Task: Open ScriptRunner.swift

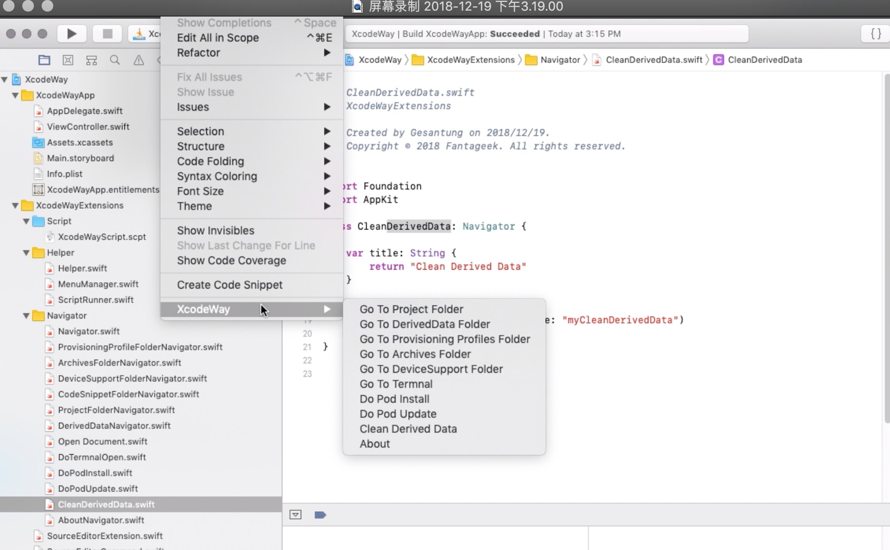Action: pos(96,300)
